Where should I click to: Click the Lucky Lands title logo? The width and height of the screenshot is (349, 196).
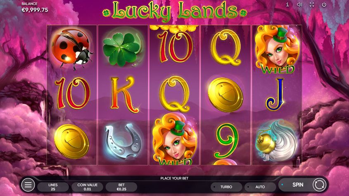(x=175, y=11)
